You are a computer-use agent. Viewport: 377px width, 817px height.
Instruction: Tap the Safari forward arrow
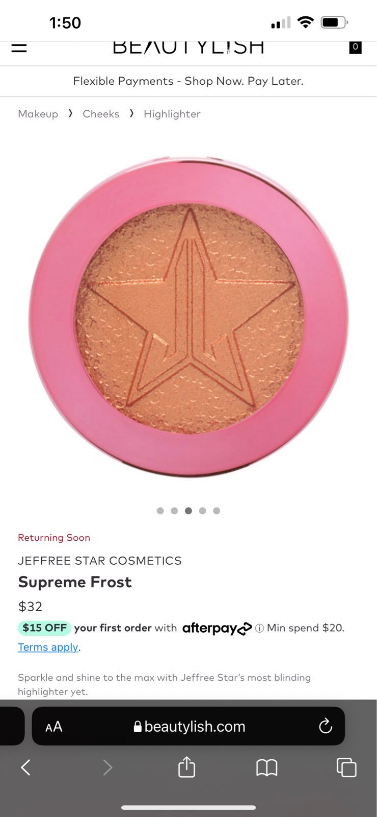click(x=107, y=767)
